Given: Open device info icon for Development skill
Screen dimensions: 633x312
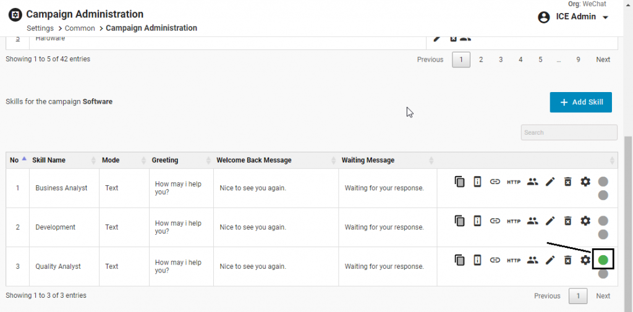Looking at the screenshot, I should click(477, 221).
